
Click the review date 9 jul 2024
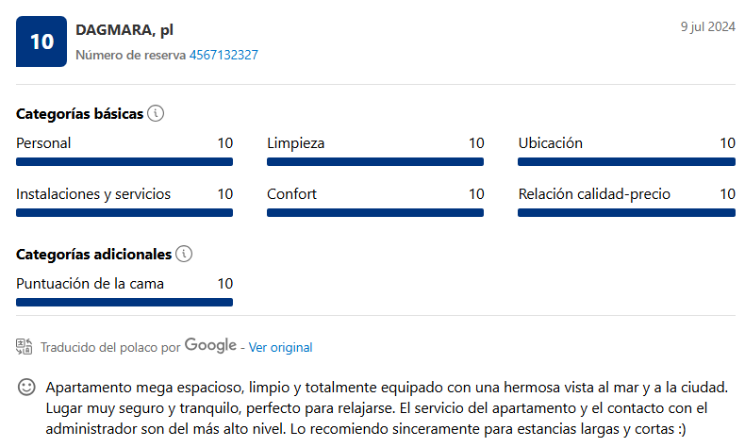click(x=708, y=26)
